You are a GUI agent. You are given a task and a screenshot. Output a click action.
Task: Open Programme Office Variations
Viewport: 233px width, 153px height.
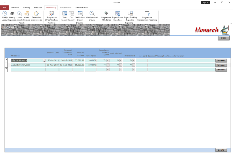point(52,16)
